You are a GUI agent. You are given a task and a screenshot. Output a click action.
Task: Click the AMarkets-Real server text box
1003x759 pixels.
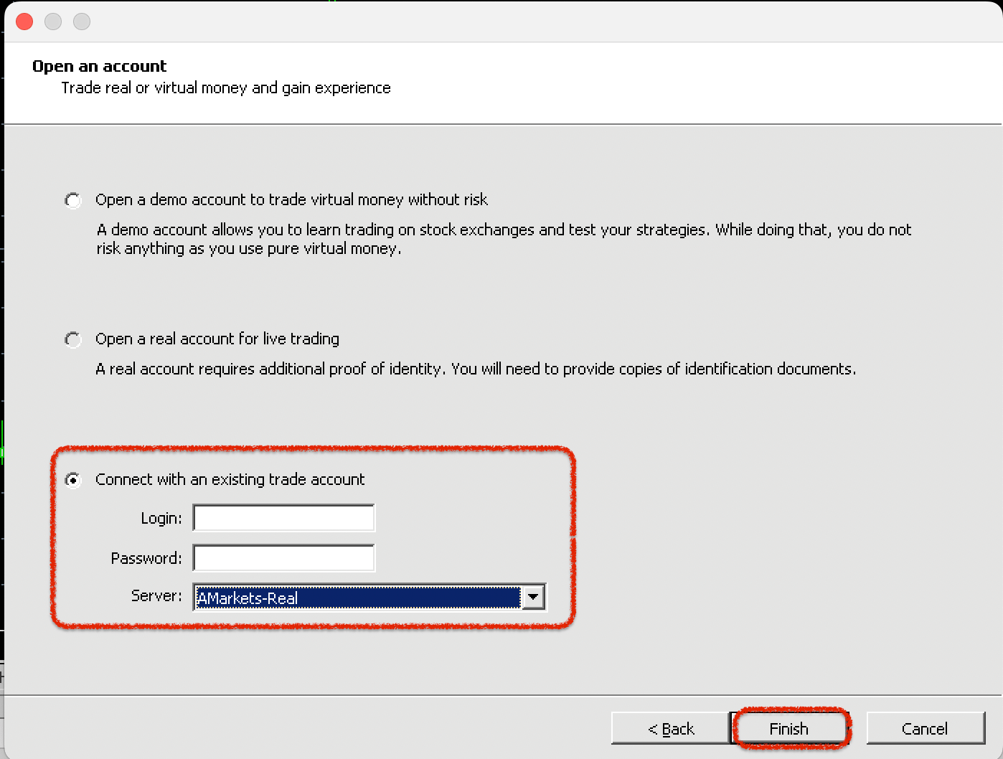357,598
